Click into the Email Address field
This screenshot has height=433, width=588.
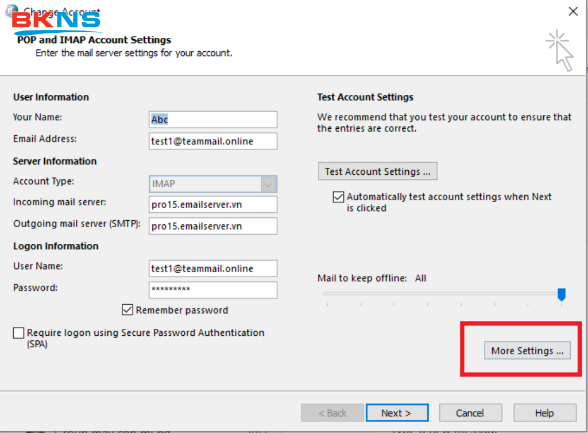[212, 141]
